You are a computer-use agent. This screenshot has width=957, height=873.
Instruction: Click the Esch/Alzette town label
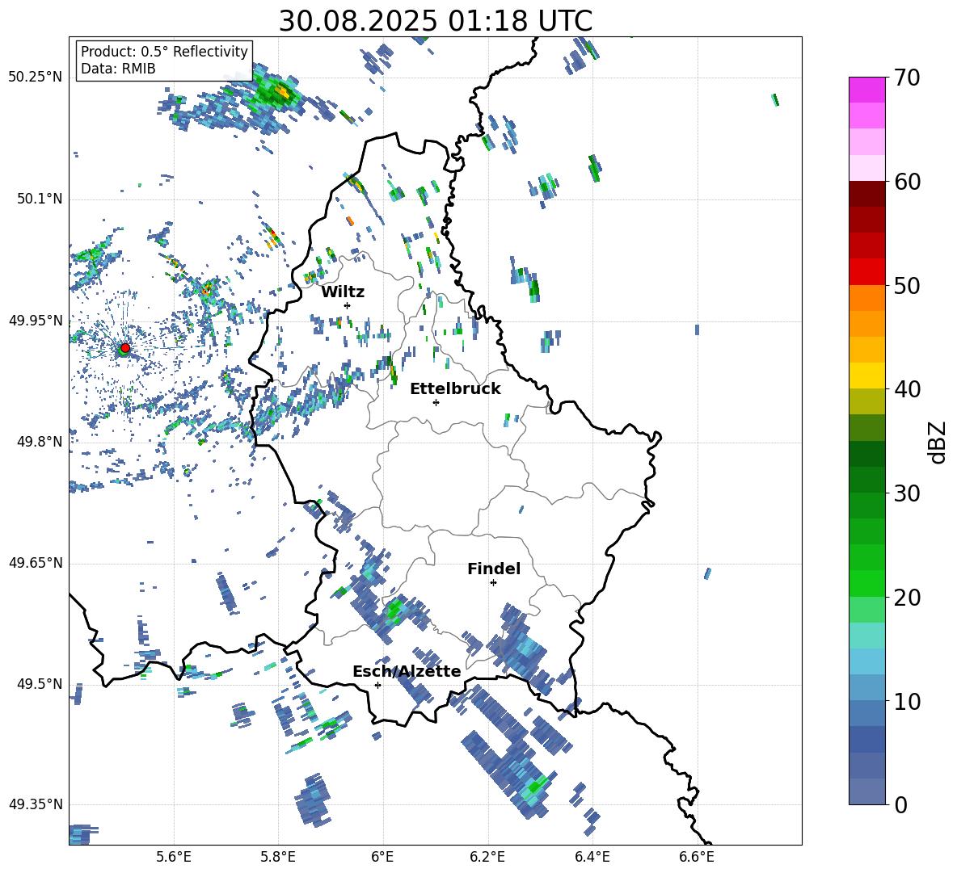coord(407,671)
